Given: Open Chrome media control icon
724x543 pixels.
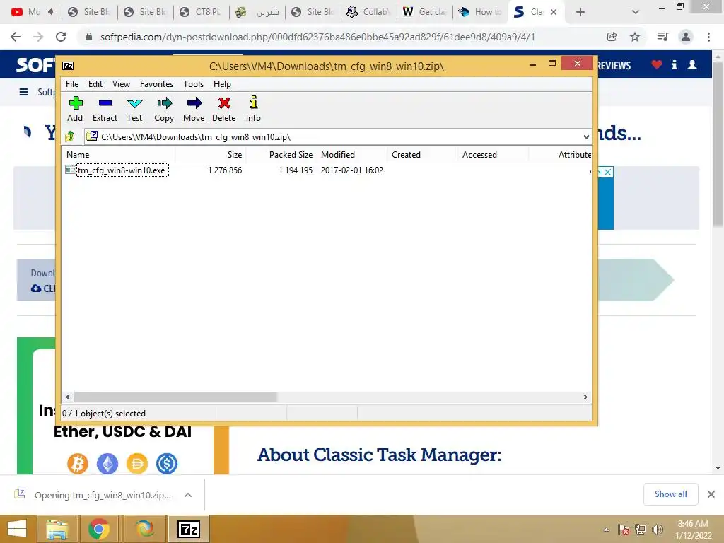Looking at the screenshot, I should pos(662,37).
